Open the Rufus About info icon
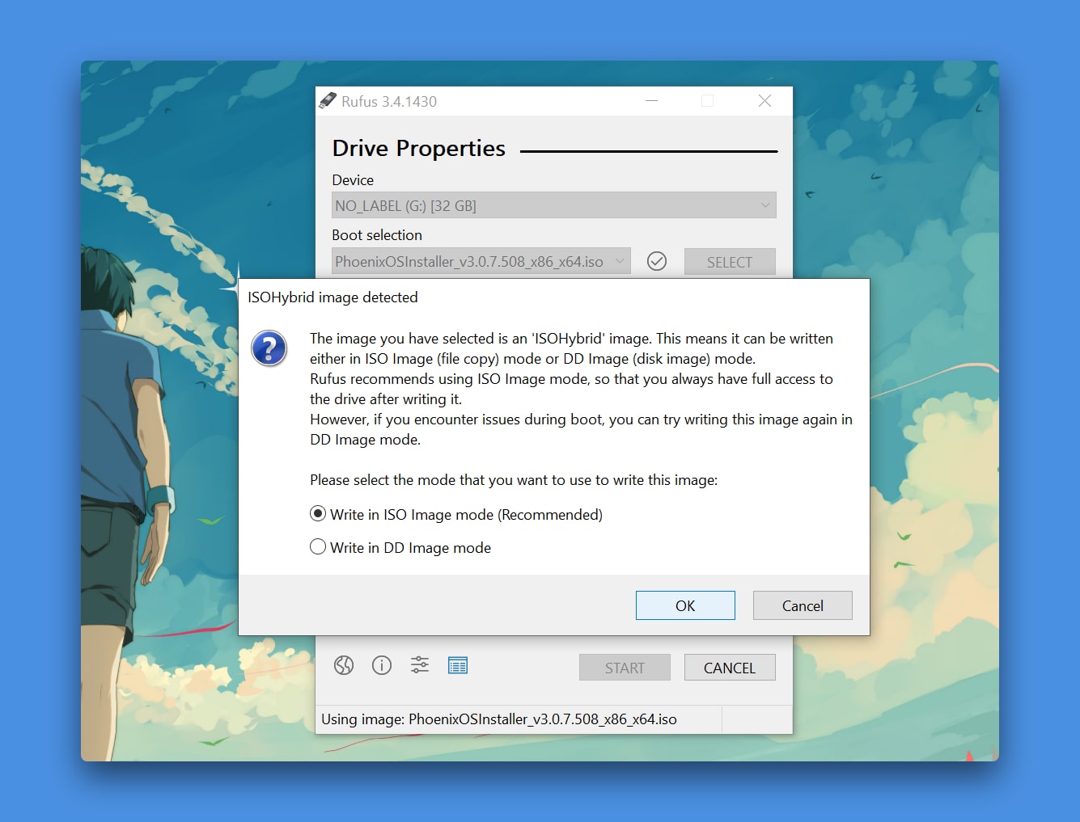This screenshot has height=822, width=1080. tap(382, 665)
